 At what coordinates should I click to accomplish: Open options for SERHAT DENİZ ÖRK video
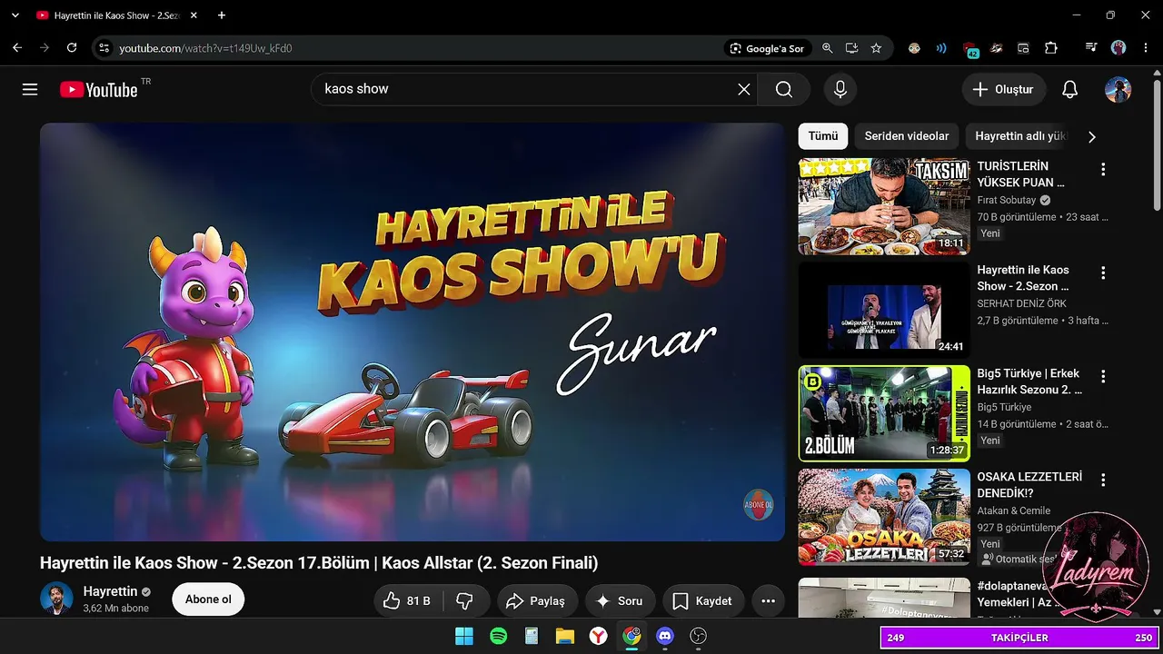(x=1103, y=272)
